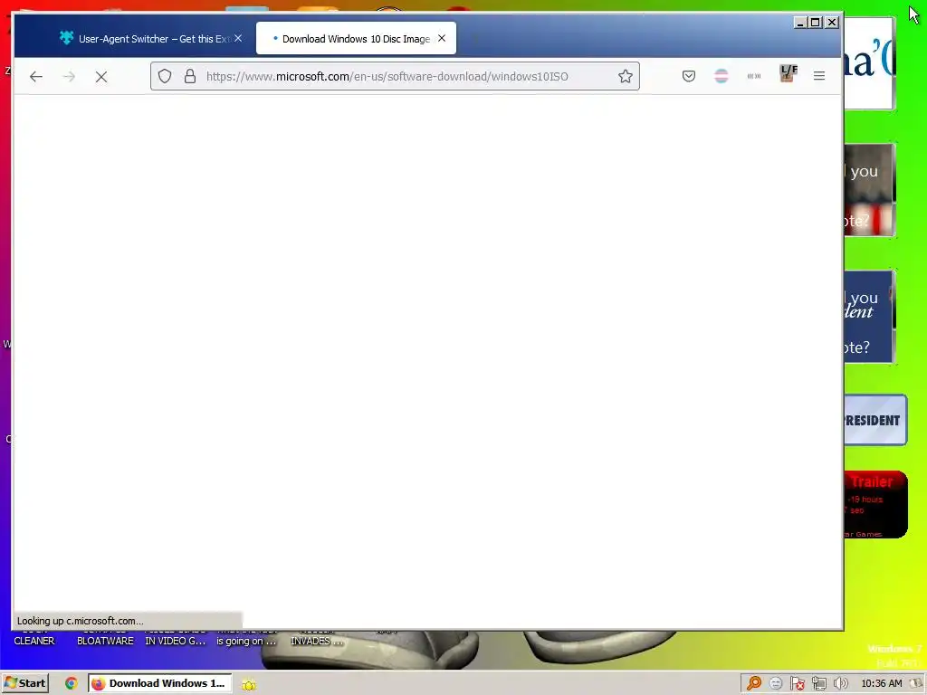Select the 'is going on ...' desktop shortcut
This screenshot has width=927, height=695.
[x=246, y=641]
